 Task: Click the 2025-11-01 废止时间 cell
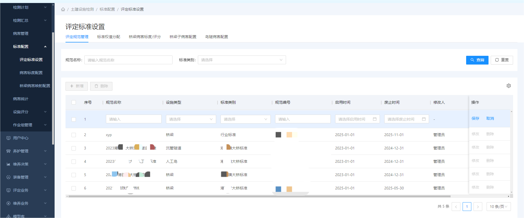394,135
